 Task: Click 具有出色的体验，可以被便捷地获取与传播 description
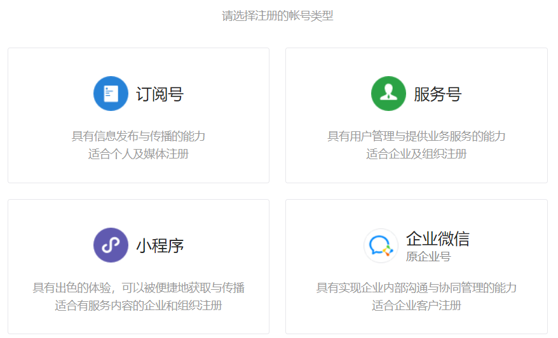(x=139, y=287)
